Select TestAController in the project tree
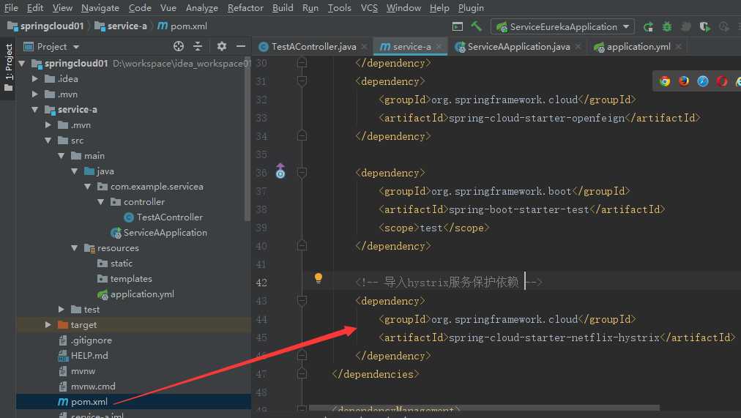This screenshot has width=741, height=418. [170, 217]
